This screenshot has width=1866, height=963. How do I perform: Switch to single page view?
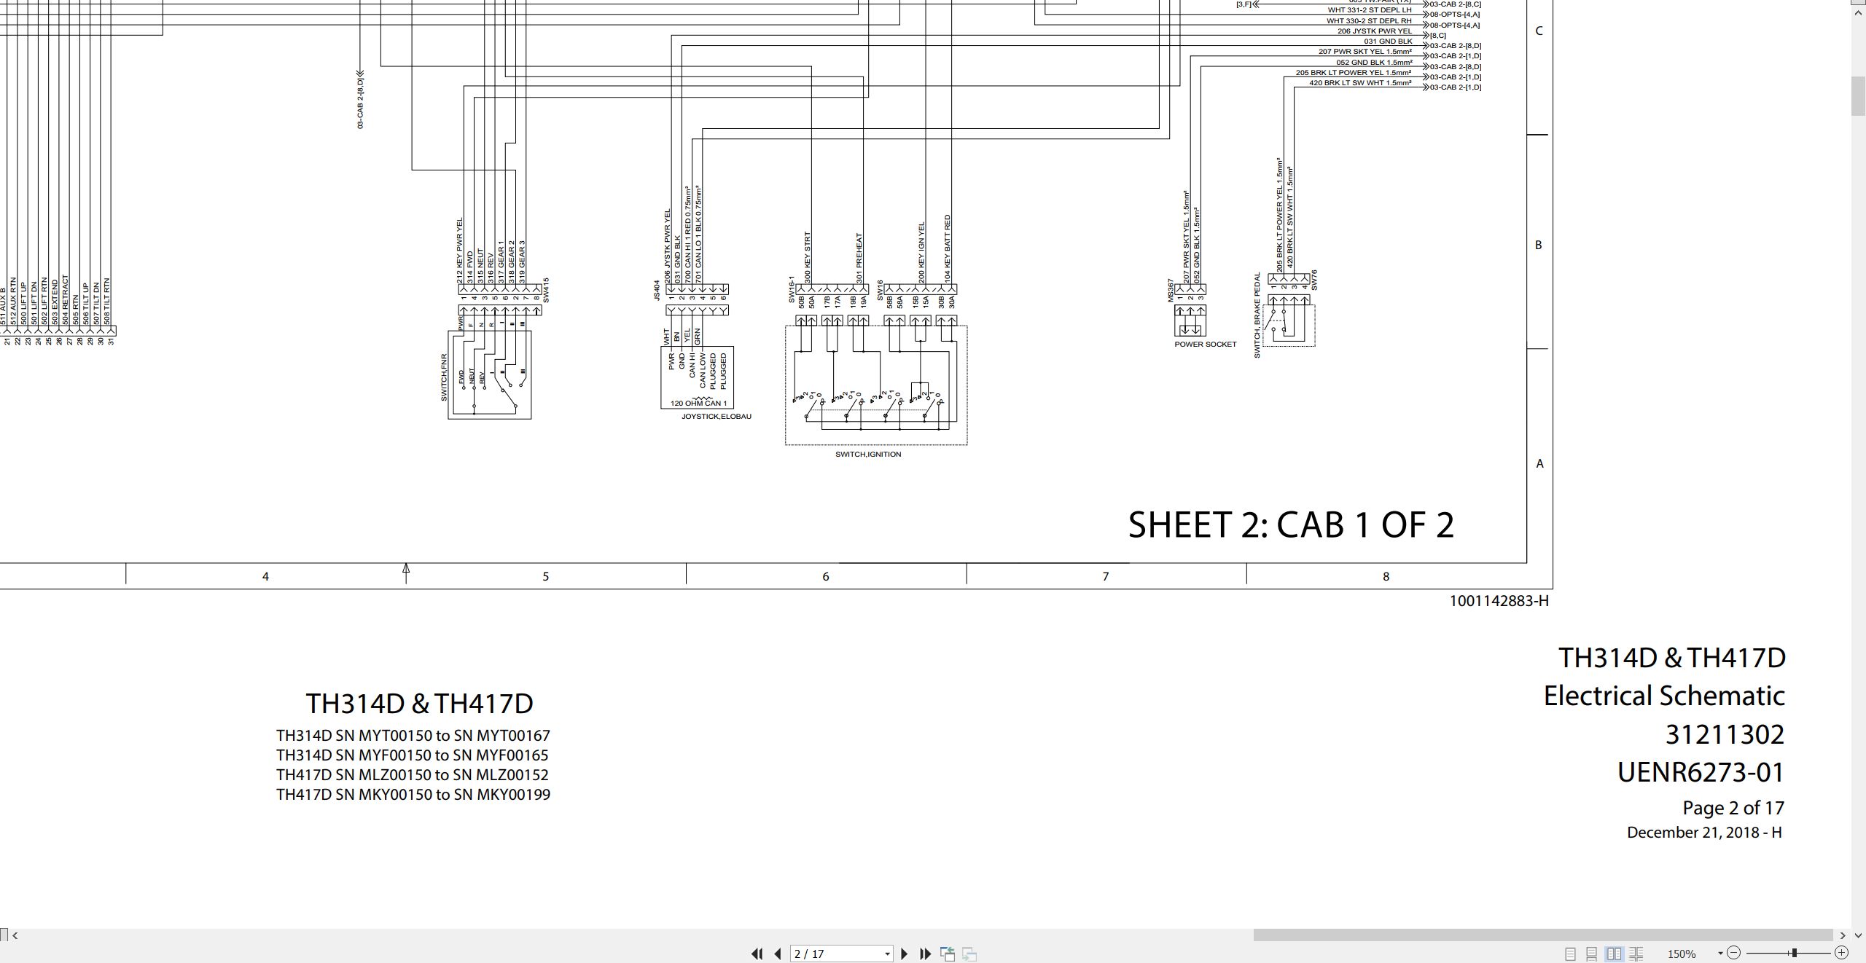1570,954
